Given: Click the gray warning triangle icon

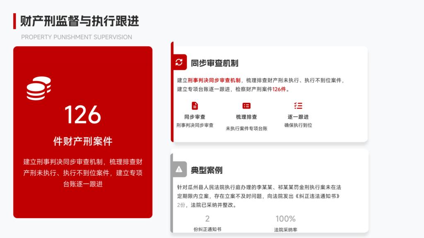Looking at the screenshot, I should coord(179,169).
